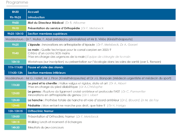
Task: Select L'épaule arthroplasty talk at 9h25
Action: [82, 45]
